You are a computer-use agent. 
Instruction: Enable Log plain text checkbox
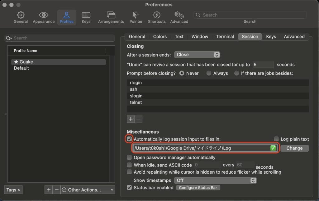click(x=276, y=139)
